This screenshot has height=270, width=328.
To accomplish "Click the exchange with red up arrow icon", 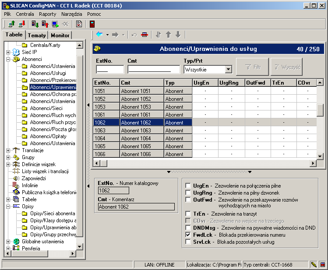I will [x=45, y=24].
